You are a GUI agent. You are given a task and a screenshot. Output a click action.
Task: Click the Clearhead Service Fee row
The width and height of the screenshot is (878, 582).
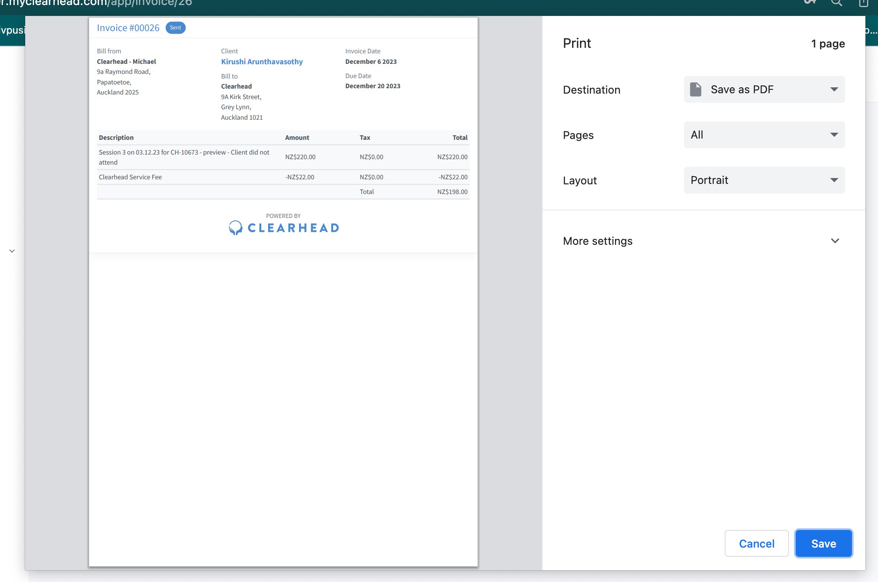[x=130, y=177]
